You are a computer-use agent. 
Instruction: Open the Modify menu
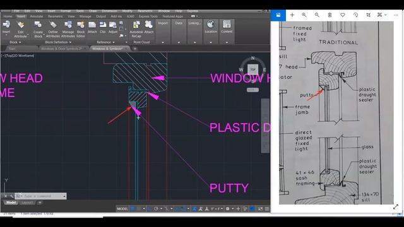point(128,11)
